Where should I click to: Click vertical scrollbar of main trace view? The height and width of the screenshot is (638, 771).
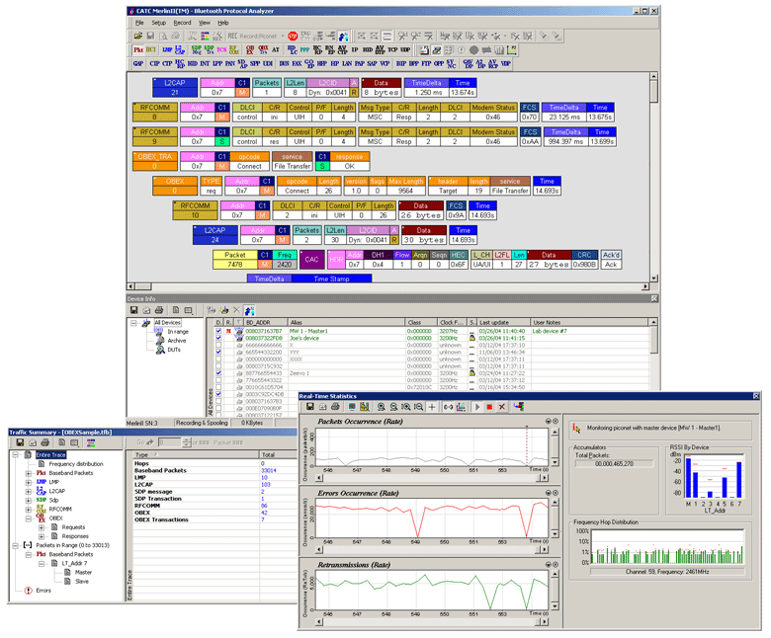coord(653,177)
